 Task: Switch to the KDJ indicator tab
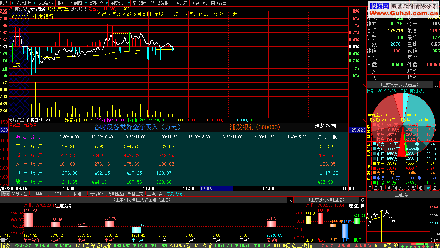point(58,194)
